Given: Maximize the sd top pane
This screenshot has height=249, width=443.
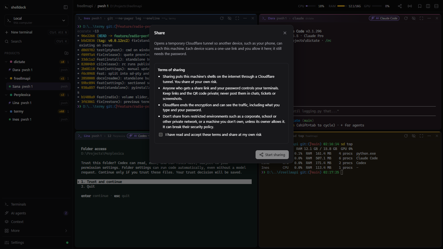Looking at the screenshot, I should tap(421, 136).
